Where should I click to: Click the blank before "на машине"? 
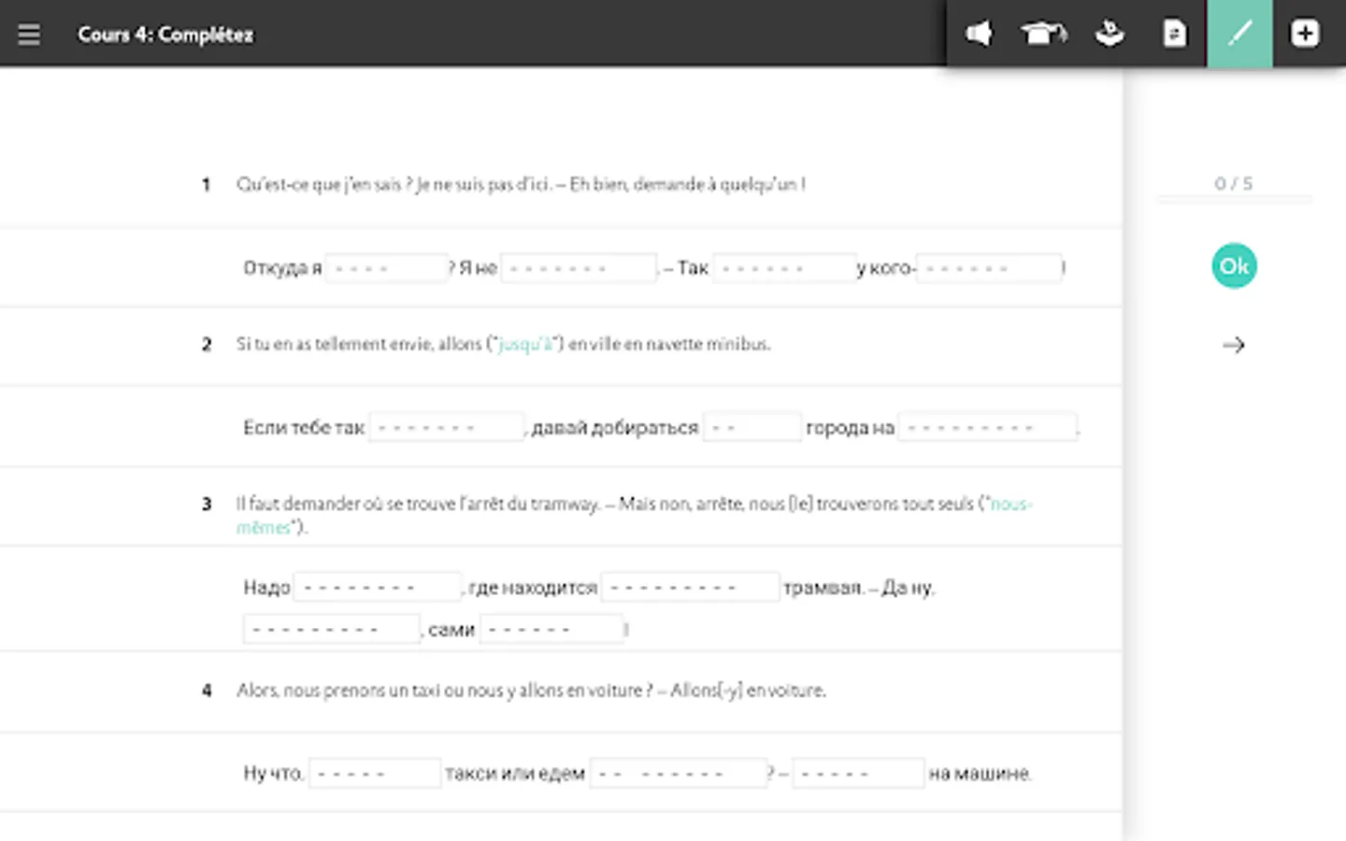tap(857, 774)
